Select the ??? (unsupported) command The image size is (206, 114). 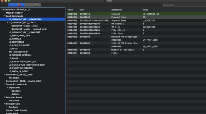pos(18,52)
